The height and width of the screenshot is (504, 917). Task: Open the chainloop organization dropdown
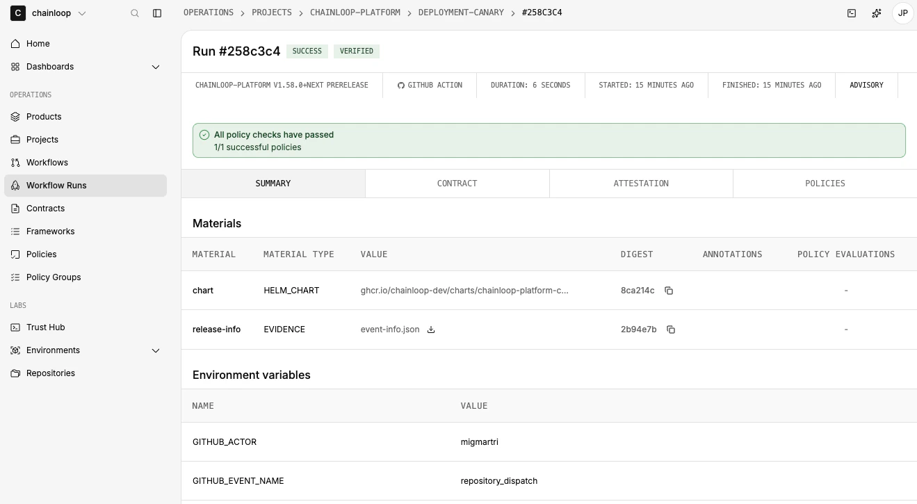click(59, 13)
